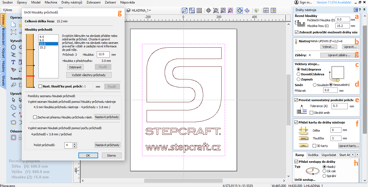Click the blue wavy toolpath view icon

click(x=247, y=10)
